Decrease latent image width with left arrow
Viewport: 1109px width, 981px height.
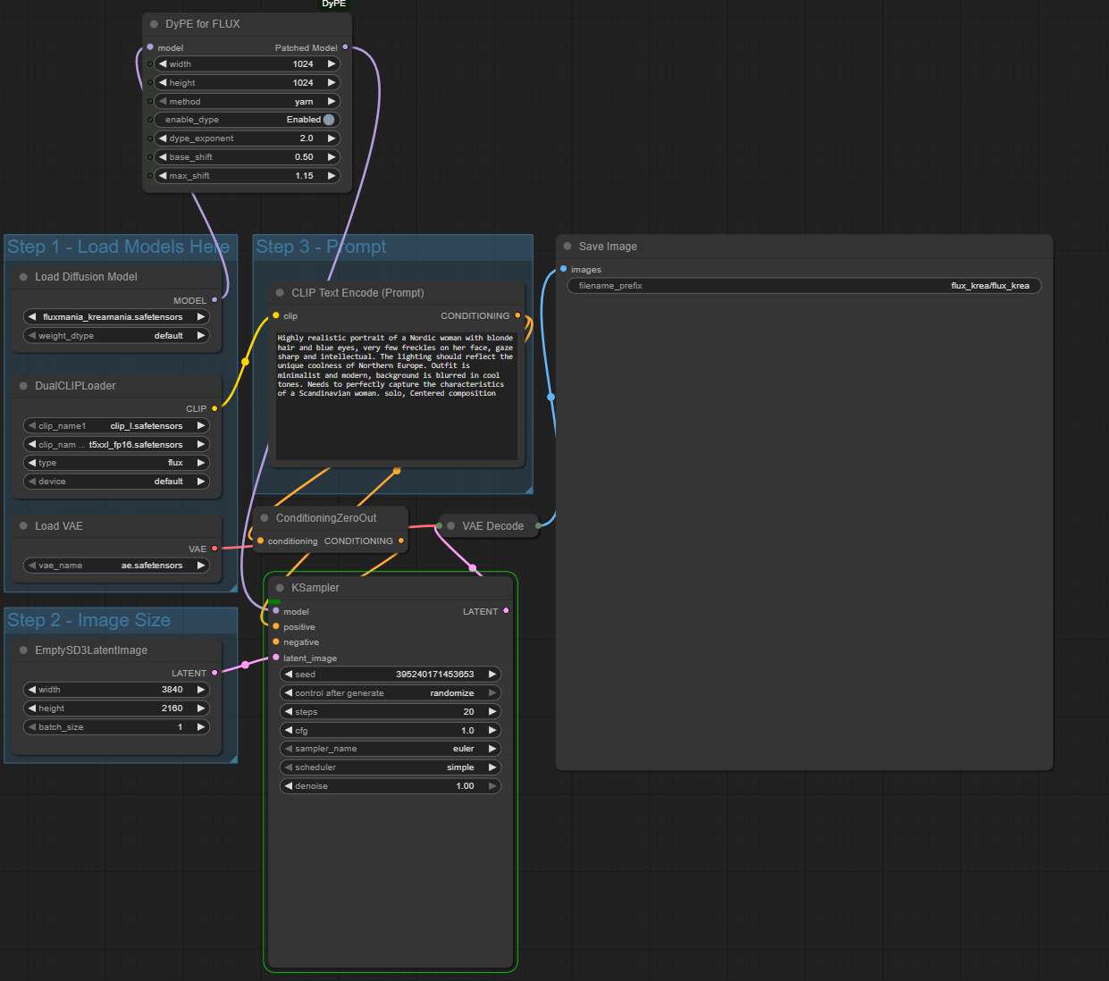tap(32, 690)
